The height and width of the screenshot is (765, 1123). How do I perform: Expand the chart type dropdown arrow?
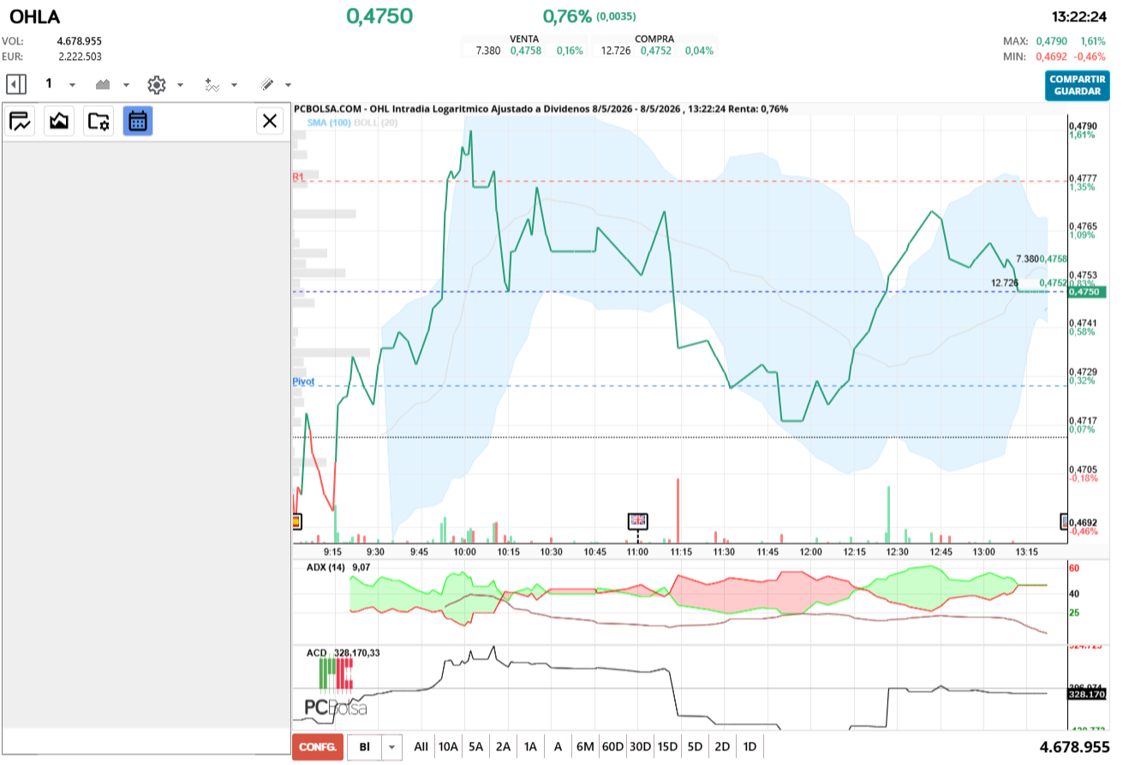127,85
